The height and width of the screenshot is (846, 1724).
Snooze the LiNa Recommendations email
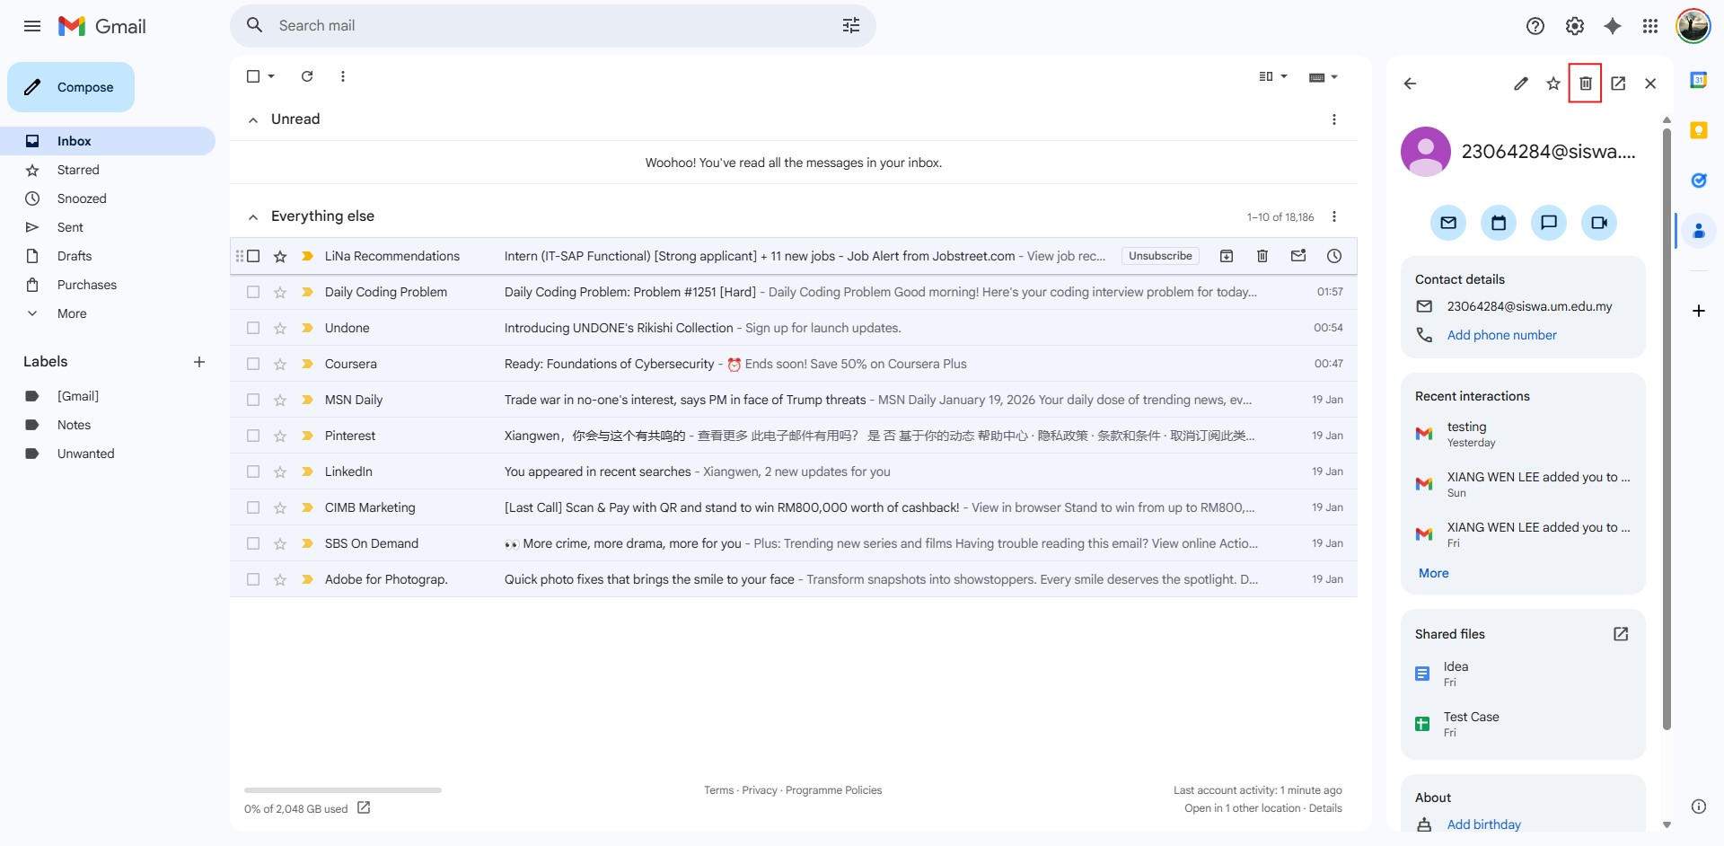click(1333, 256)
